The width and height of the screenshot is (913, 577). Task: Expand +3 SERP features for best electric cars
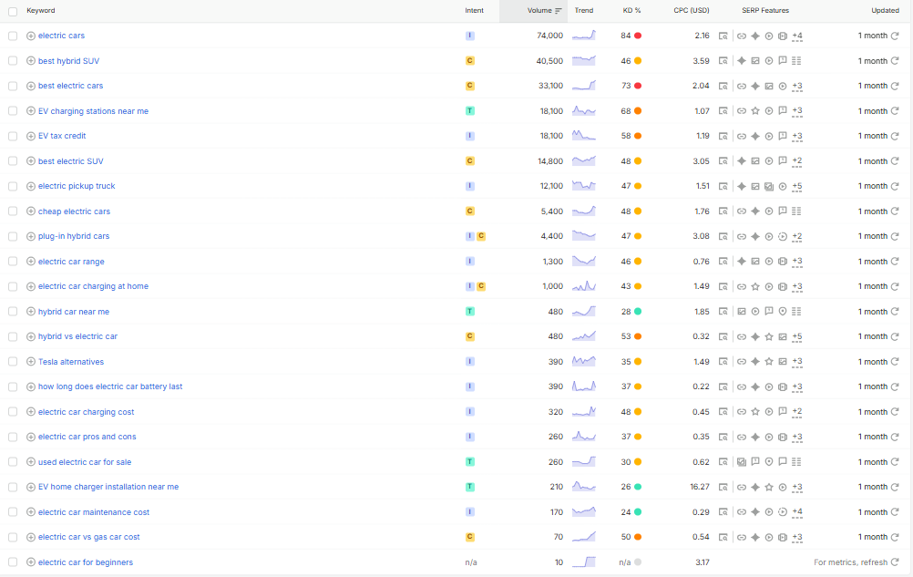point(797,87)
